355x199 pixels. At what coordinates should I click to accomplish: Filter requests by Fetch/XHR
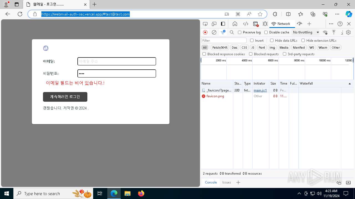pyautogui.click(x=220, y=48)
